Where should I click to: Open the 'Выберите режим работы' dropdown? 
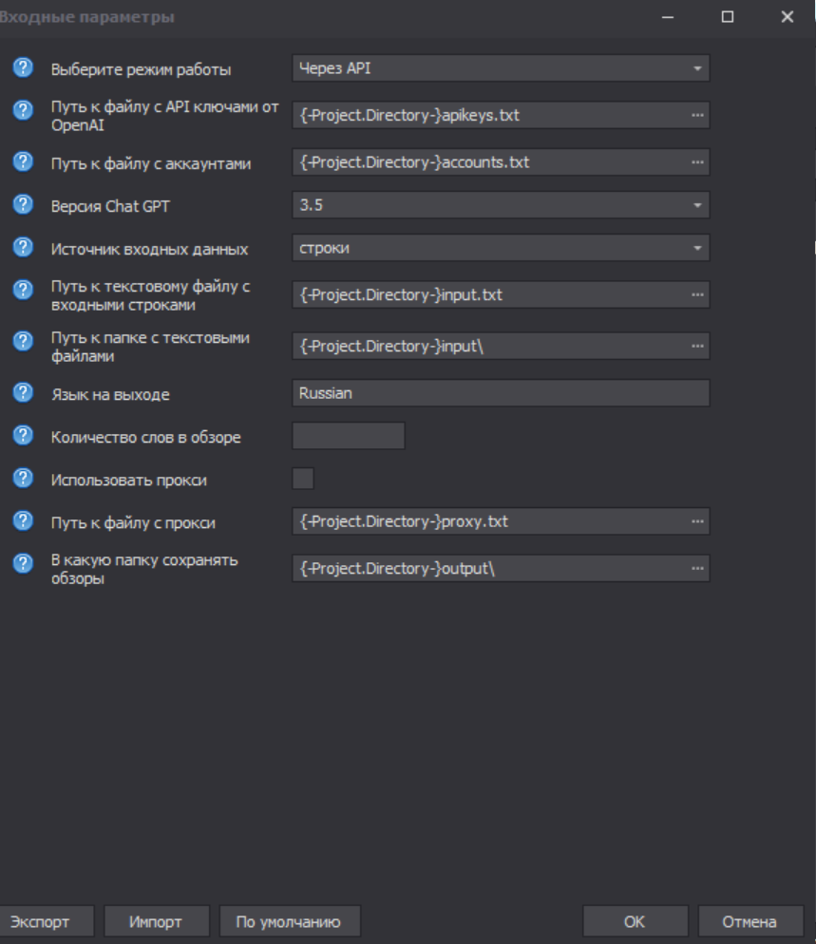click(x=501, y=68)
